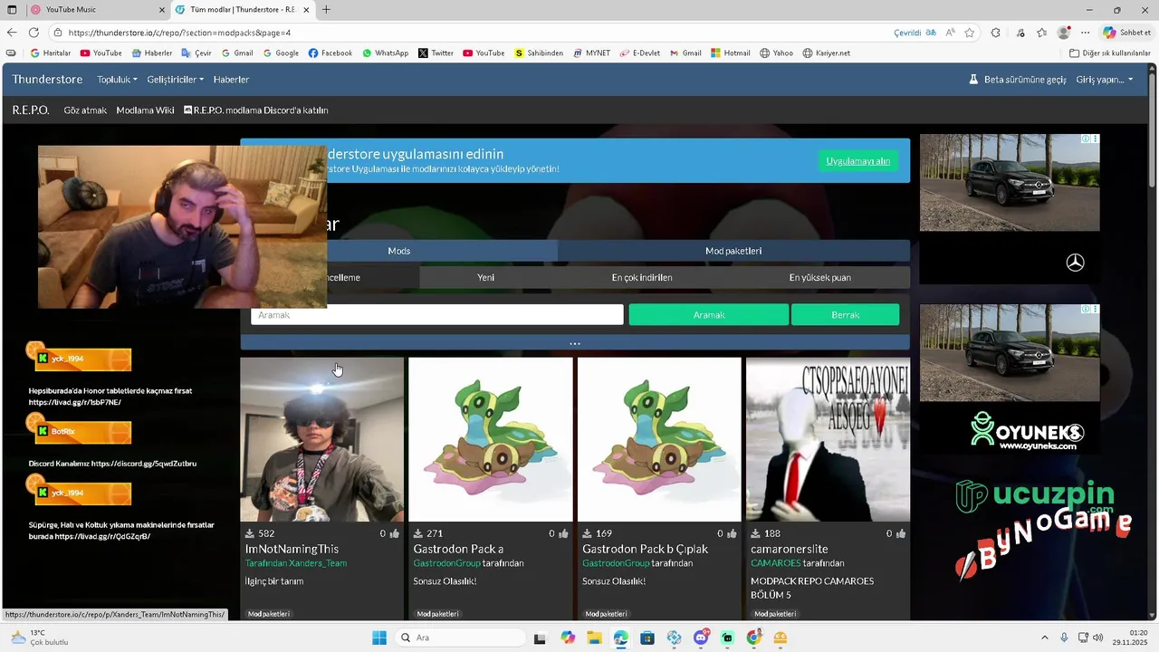Open the ImNotNamingThis title link
The height and width of the screenshot is (652, 1159).
pyautogui.click(x=292, y=549)
